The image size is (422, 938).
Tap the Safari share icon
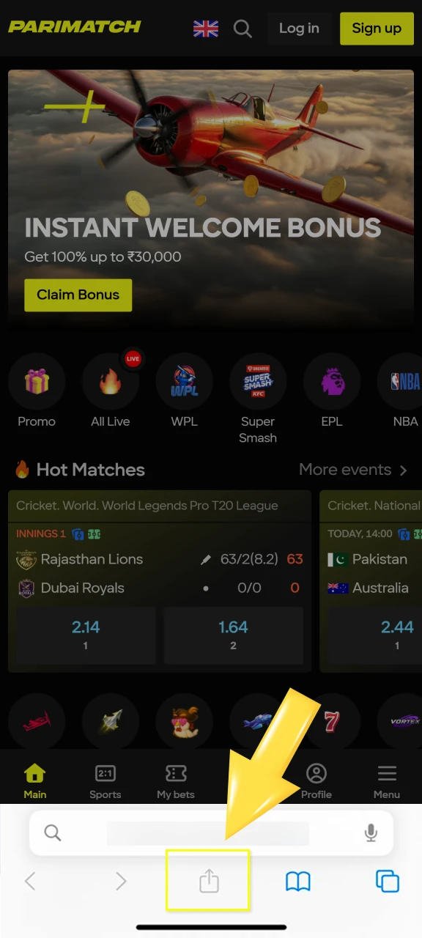[210, 880]
